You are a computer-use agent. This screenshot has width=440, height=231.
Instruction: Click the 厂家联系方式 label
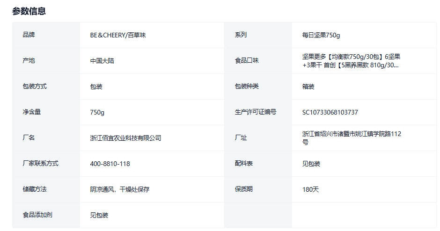(41, 164)
